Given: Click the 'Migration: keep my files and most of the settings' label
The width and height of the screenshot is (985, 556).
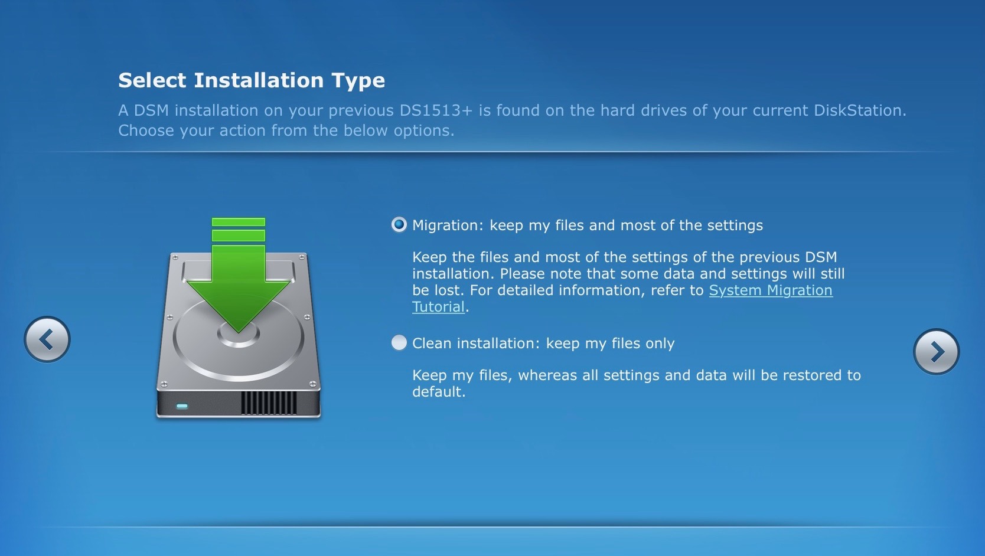Looking at the screenshot, I should point(588,225).
